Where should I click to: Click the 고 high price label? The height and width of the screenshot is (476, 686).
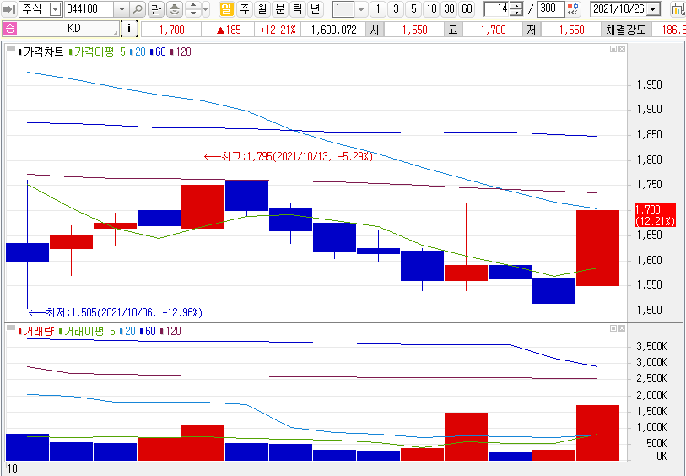[453, 30]
